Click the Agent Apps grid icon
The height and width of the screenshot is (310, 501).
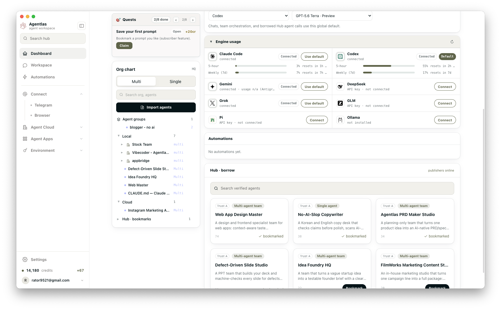pos(25,139)
